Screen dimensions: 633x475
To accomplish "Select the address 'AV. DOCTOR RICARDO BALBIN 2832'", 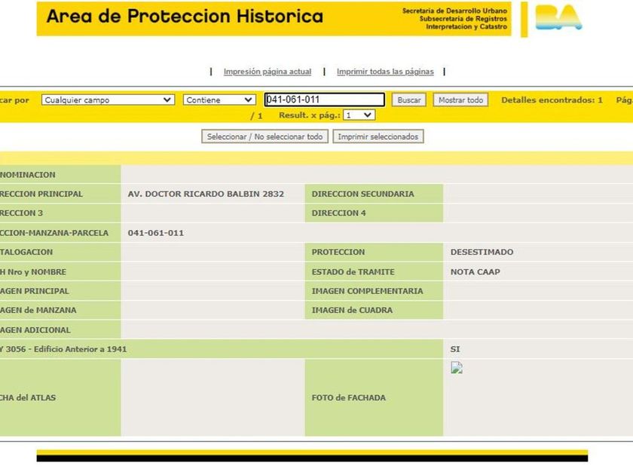I will 206,194.
